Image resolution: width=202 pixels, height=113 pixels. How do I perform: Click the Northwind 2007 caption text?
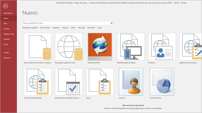[94, 63]
